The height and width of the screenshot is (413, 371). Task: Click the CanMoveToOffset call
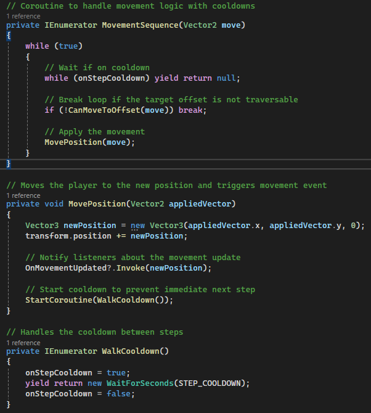(104, 110)
